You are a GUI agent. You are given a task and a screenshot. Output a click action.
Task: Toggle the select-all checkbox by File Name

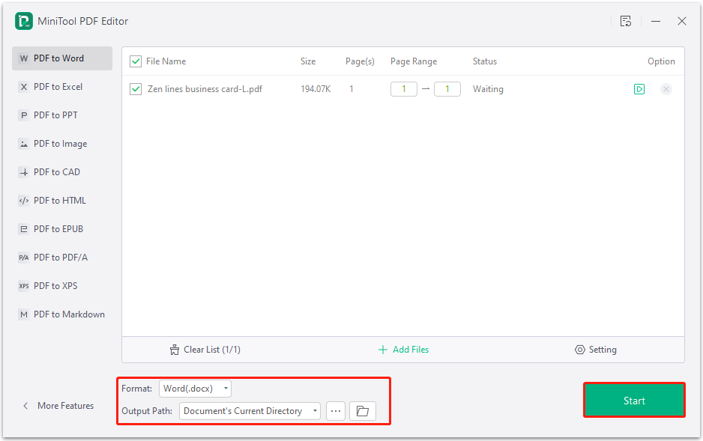pyautogui.click(x=136, y=61)
